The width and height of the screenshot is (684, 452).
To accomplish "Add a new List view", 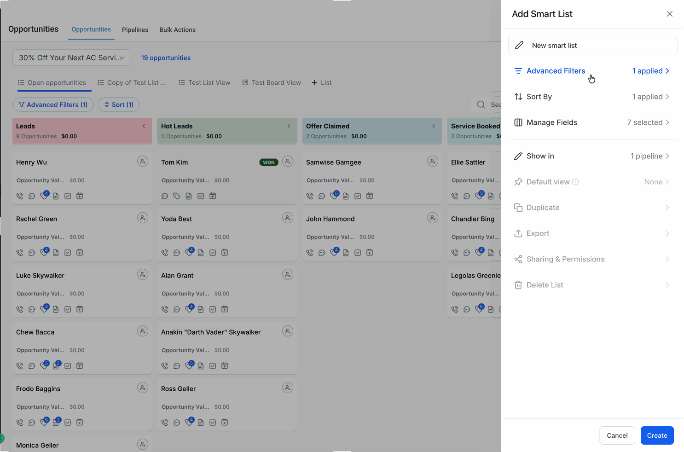I will click(x=322, y=83).
